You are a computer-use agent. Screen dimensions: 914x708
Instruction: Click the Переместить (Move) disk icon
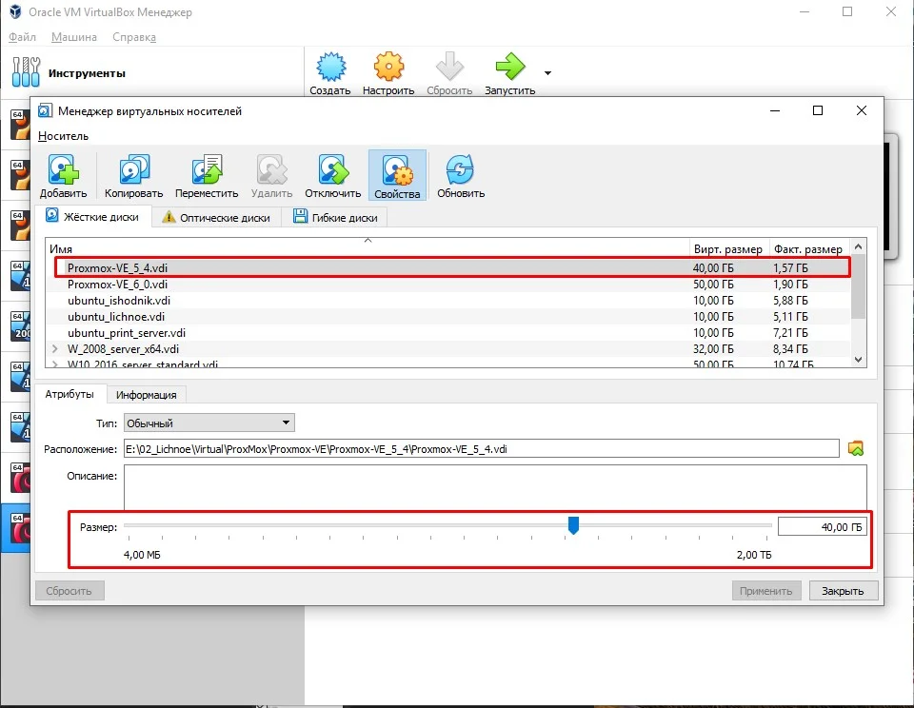tap(207, 169)
